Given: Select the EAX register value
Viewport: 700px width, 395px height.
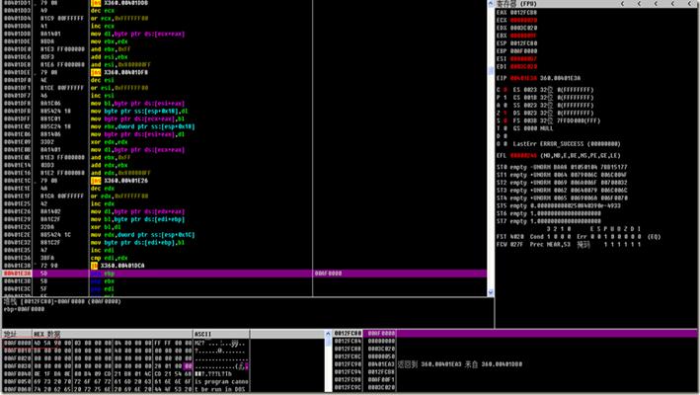Looking at the screenshot, I should (x=524, y=12).
